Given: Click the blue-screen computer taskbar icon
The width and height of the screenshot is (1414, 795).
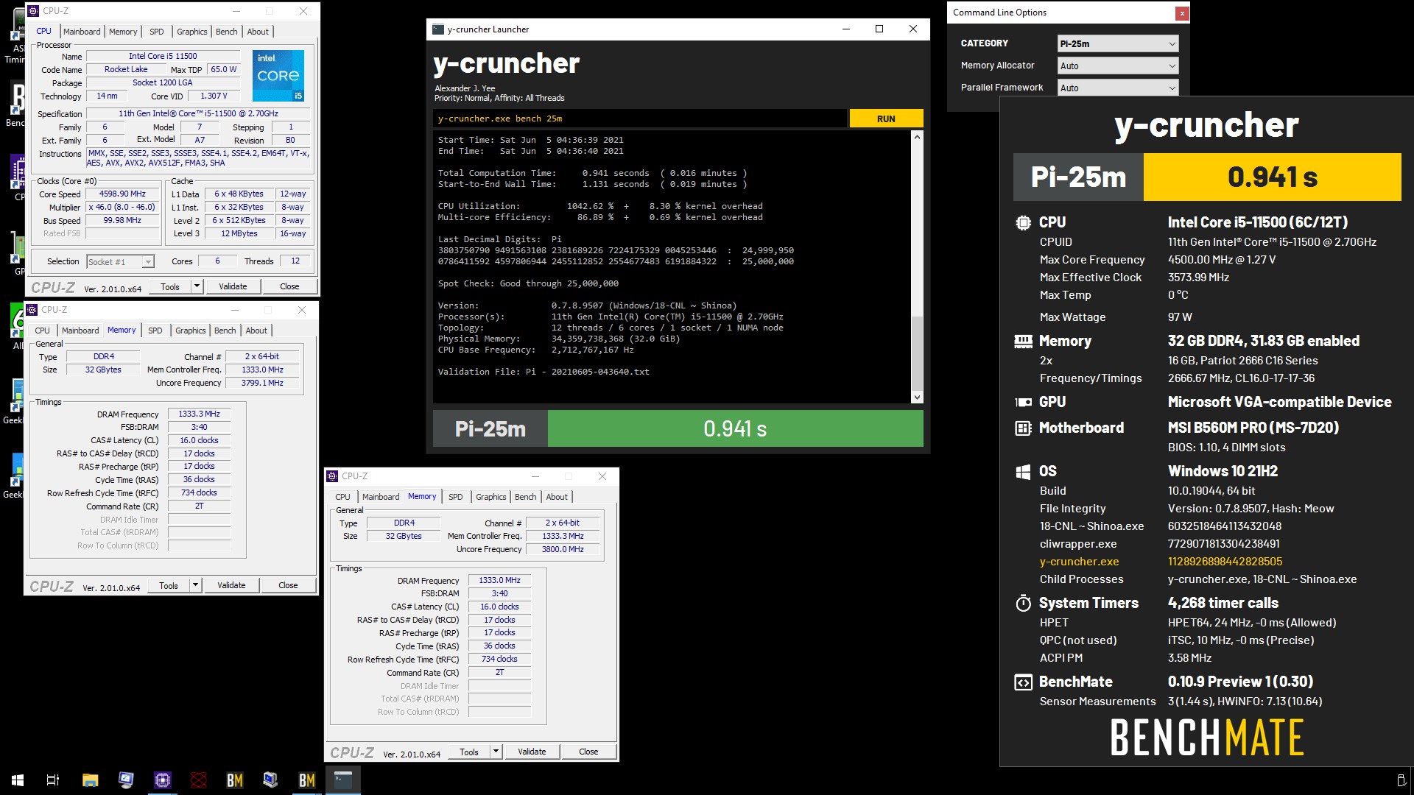Looking at the screenshot, I should [270, 780].
